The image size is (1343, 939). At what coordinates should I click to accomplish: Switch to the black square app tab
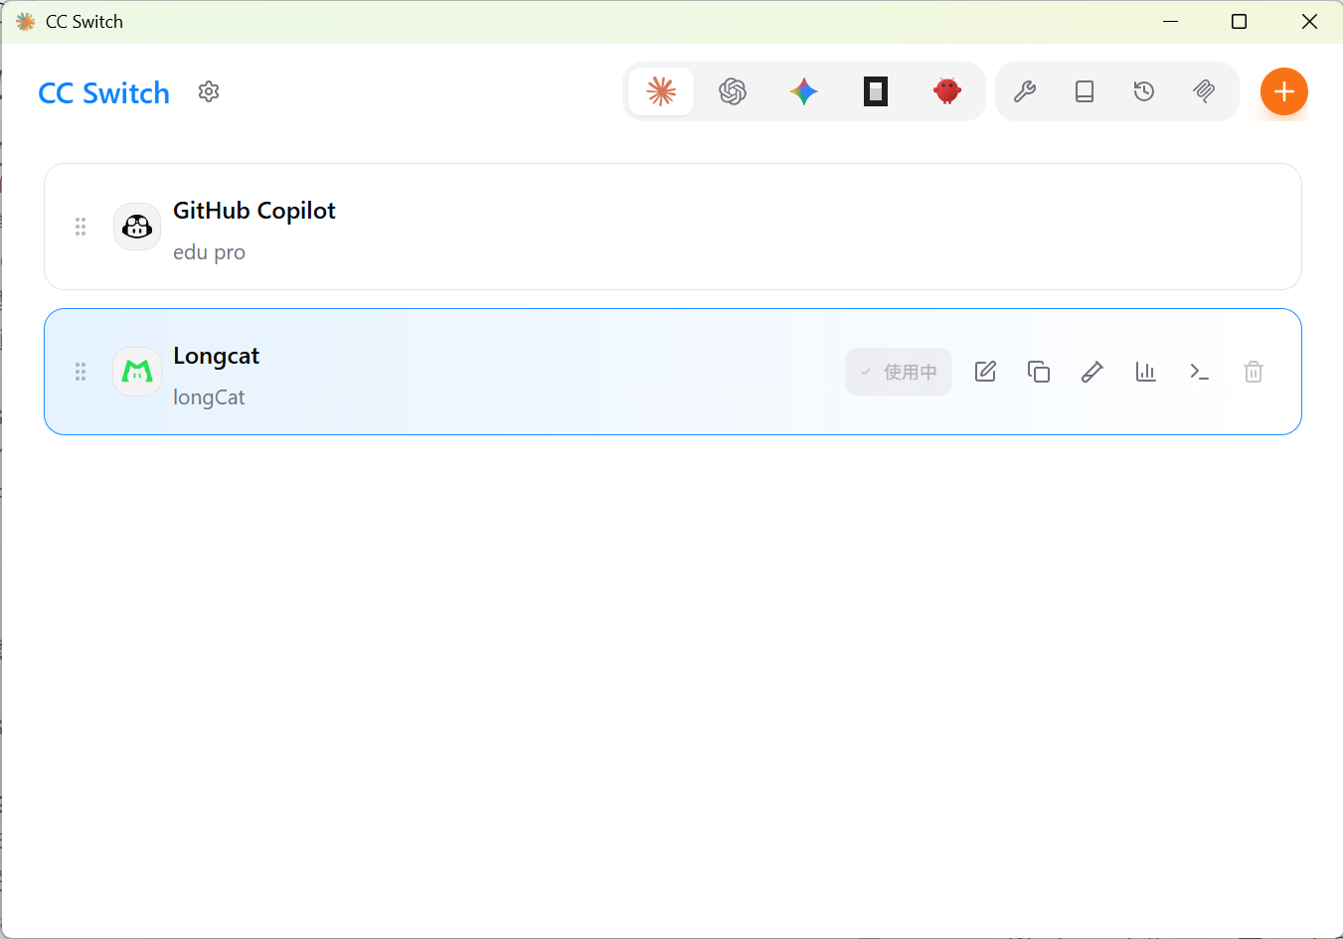point(876,91)
